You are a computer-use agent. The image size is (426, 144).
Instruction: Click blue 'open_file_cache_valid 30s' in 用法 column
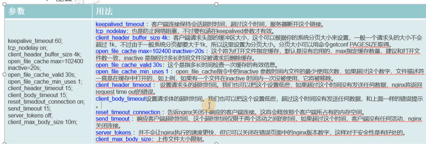[129, 65]
